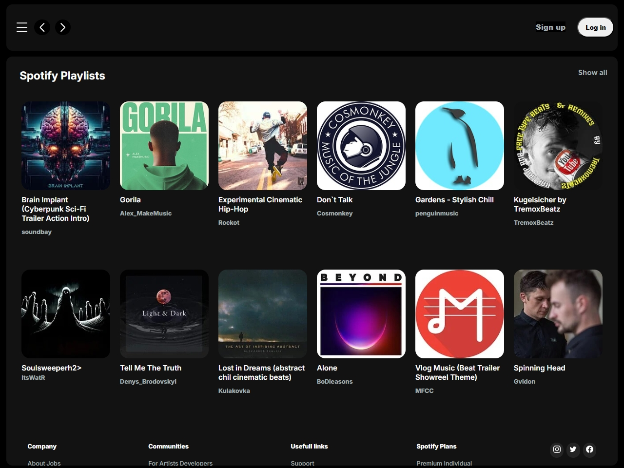Click the Support footer link
The height and width of the screenshot is (468, 624).
(302, 463)
